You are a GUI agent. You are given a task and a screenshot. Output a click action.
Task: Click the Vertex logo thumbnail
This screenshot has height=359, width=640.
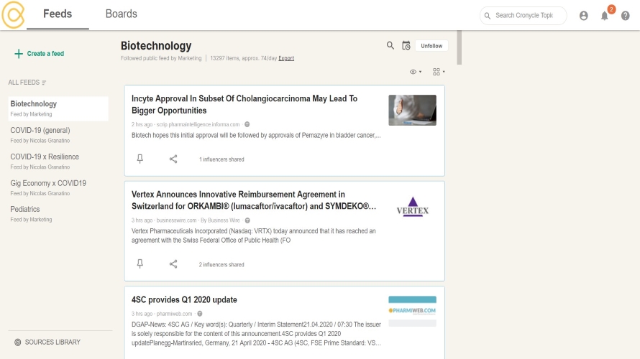412,207
